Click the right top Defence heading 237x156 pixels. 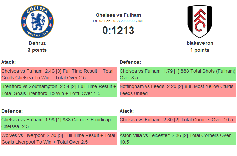pos(130,62)
